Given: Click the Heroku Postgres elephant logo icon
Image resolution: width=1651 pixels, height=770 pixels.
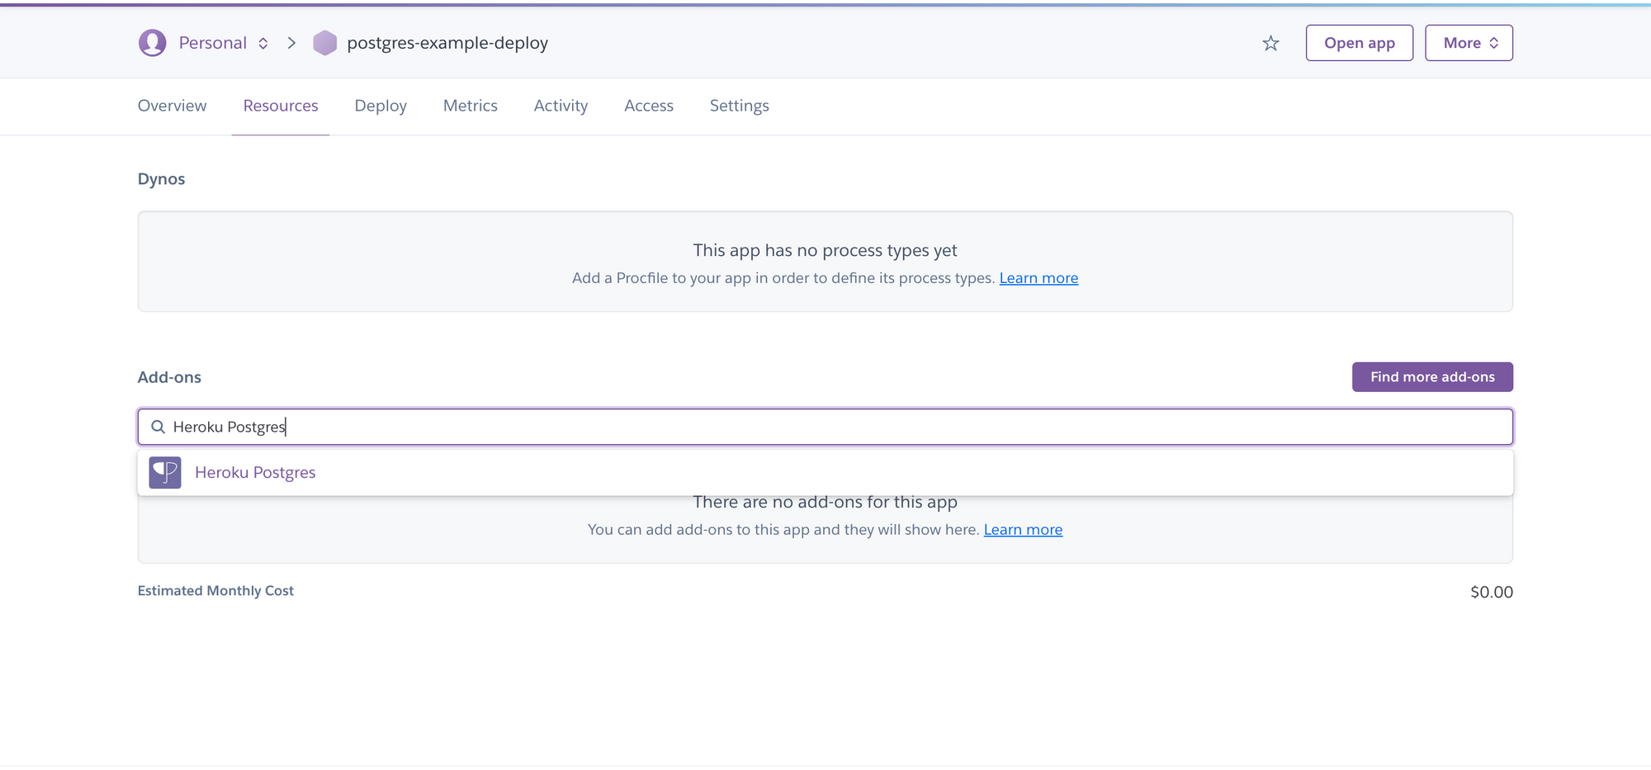Looking at the screenshot, I should (165, 473).
